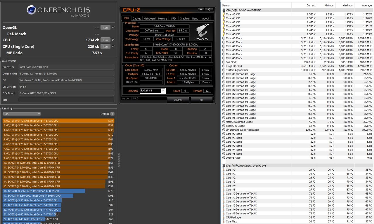Switch to the Caches tab in CPU-Z
This screenshot has height=224, width=374.
coord(137,18)
